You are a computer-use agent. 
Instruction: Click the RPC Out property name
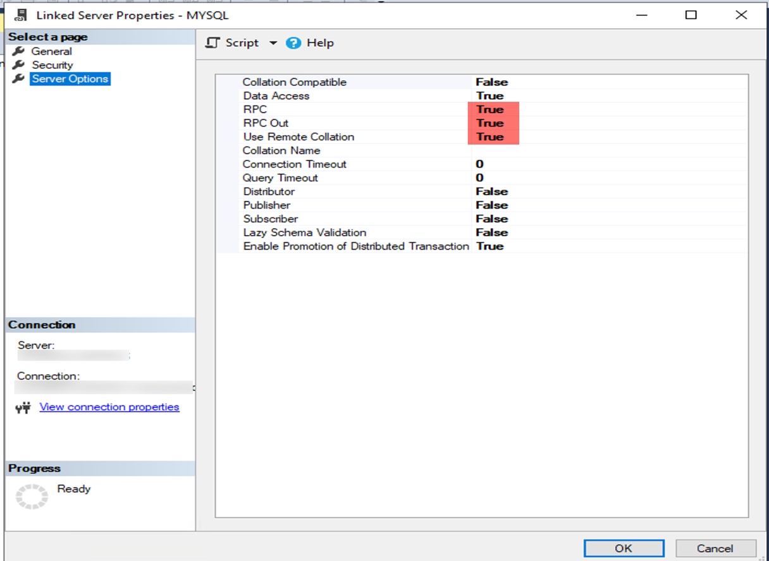coord(266,123)
